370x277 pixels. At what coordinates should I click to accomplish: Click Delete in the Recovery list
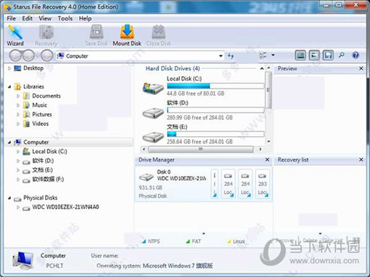pyautogui.click(x=310, y=241)
